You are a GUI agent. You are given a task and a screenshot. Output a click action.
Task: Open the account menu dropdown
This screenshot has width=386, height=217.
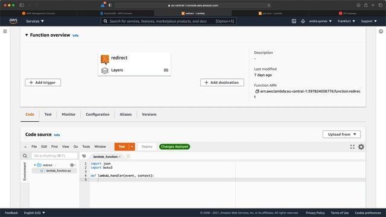[320, 21]
